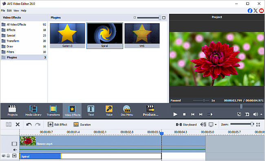Open the Facebook link icon
This screenshot has width=265, height=161.
[250, 11]
